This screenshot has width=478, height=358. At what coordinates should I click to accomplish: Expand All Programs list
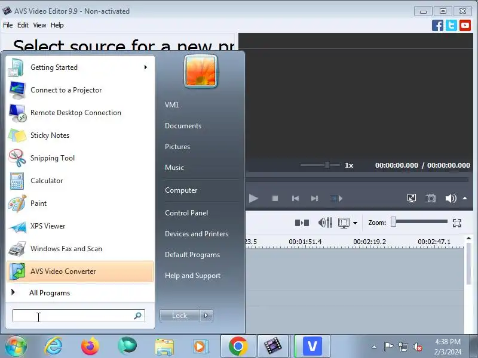(79, 293)
